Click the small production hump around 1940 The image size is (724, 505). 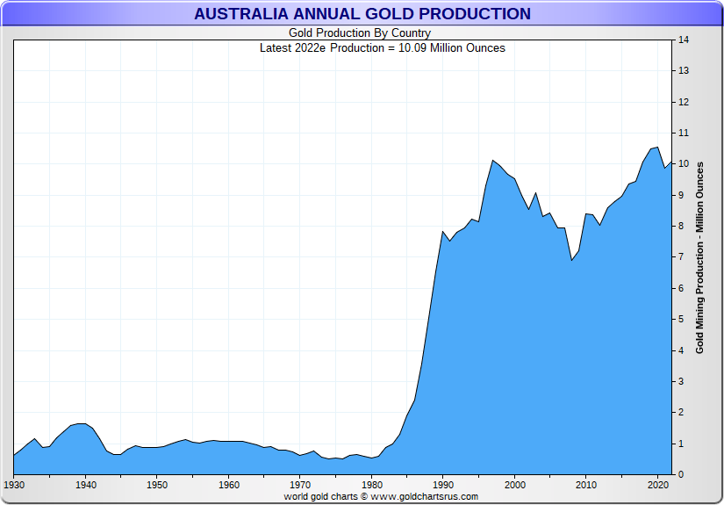(x=81, y=425)
